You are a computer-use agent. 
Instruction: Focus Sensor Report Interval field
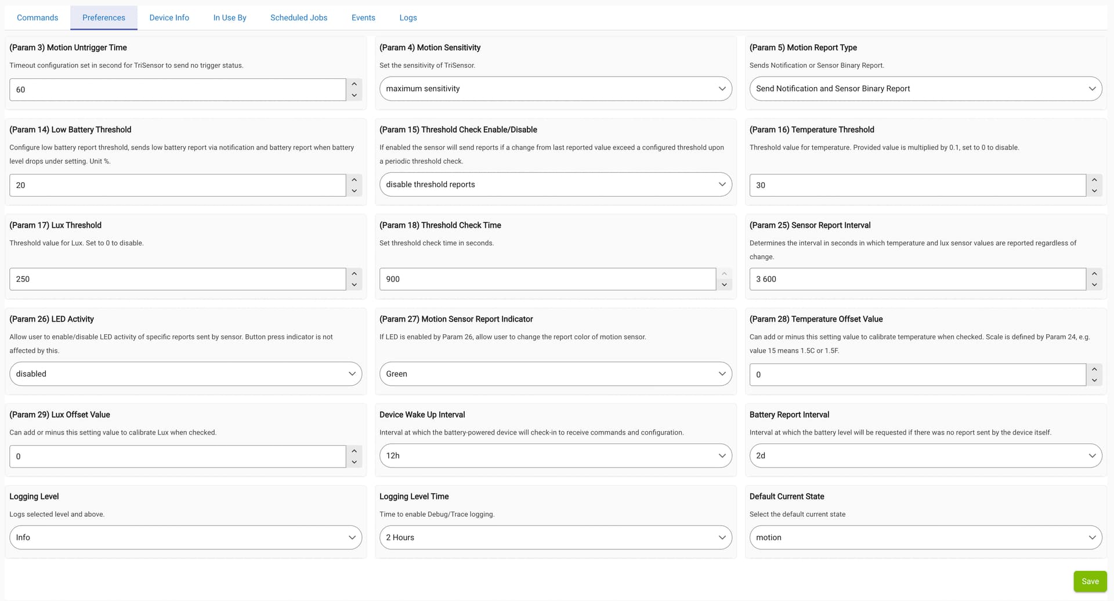click(917, 279)
